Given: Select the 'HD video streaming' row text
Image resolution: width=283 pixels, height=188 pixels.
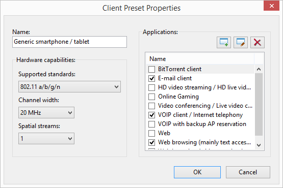Looking at the screenshot, I should 204,87.
